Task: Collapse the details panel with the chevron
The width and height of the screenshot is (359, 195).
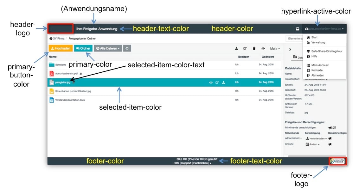Action: [290, 50]
